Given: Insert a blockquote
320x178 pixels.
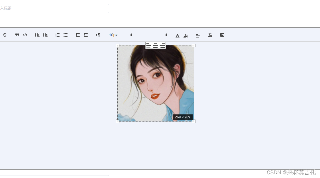Looking at the screenshot, I should [17, 35].
